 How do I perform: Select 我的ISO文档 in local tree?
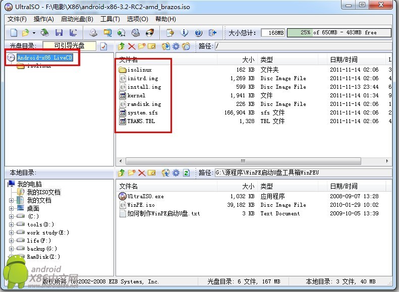coord(43,192)
